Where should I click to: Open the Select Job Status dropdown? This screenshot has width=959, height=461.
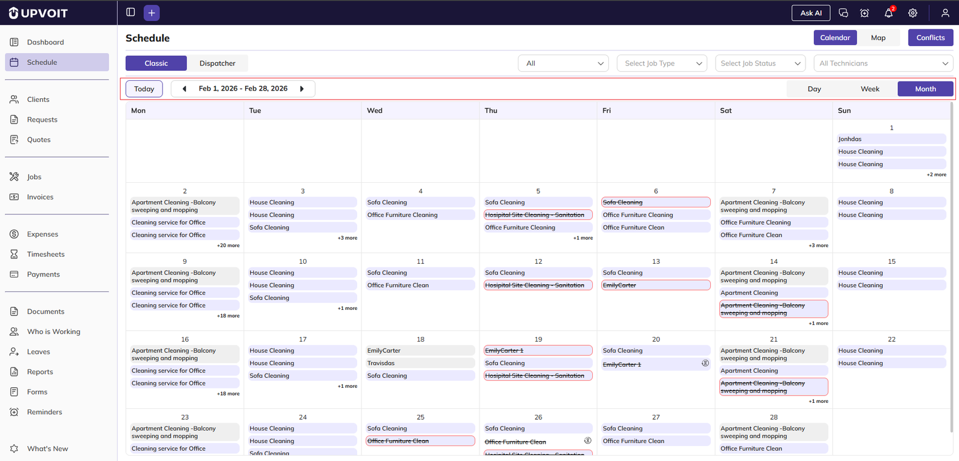pyautogui.click(x=760, y=63)
